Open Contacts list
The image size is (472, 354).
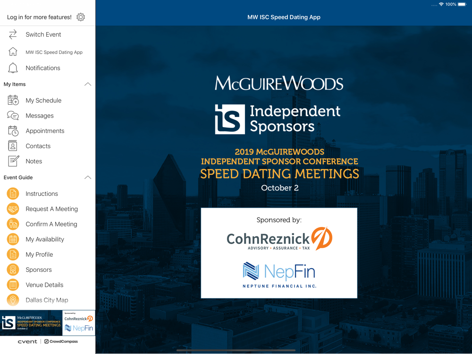pyautogui.click(x=48, y=146)
